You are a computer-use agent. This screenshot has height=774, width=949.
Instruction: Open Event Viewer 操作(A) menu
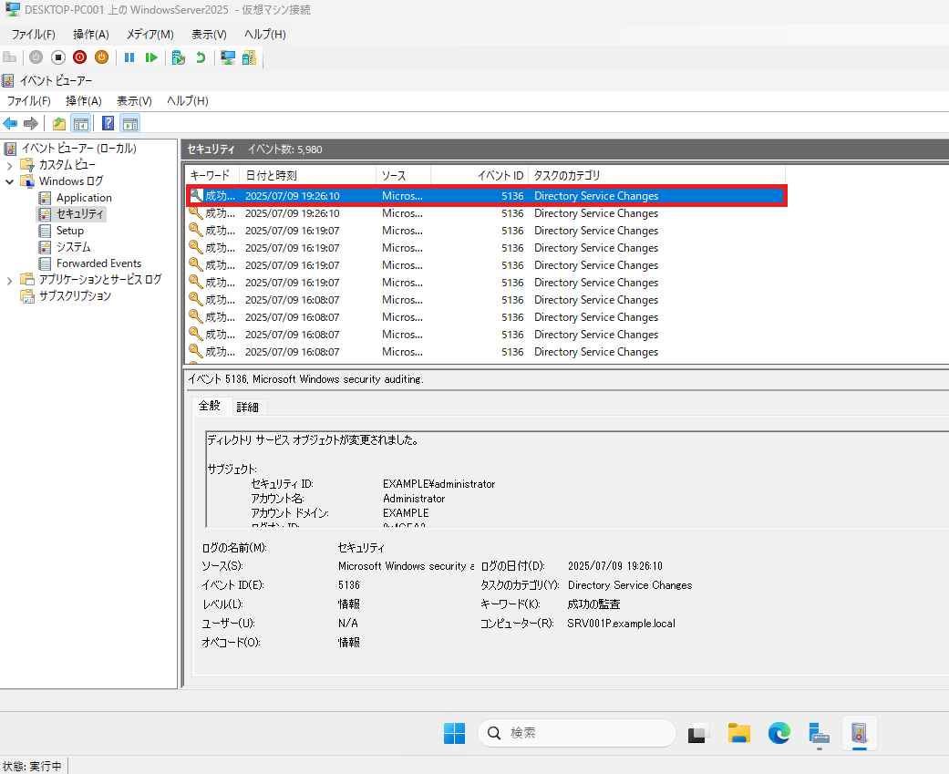coord(84,101)
